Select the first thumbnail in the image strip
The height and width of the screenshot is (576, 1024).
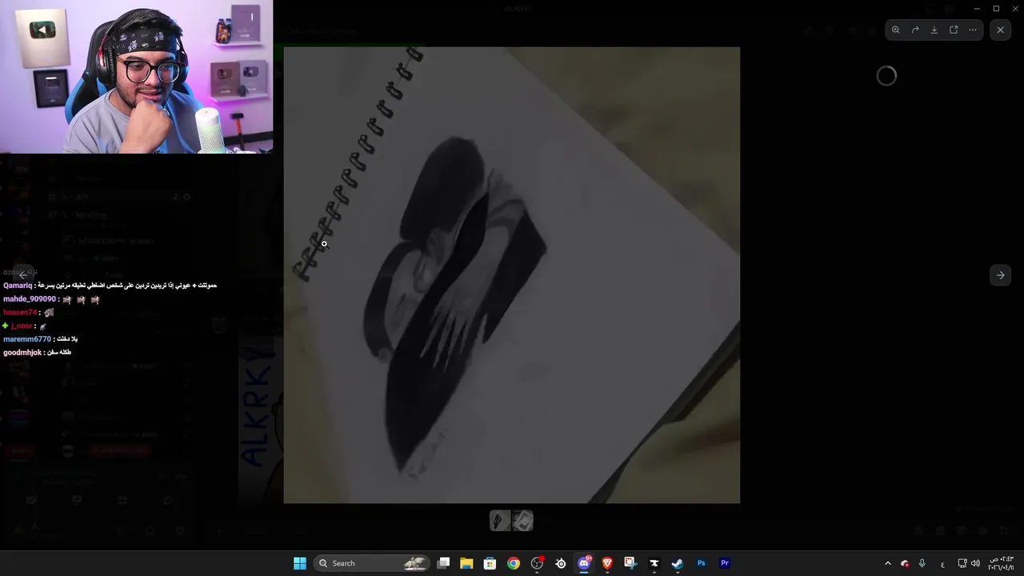(x=500, y=521)
